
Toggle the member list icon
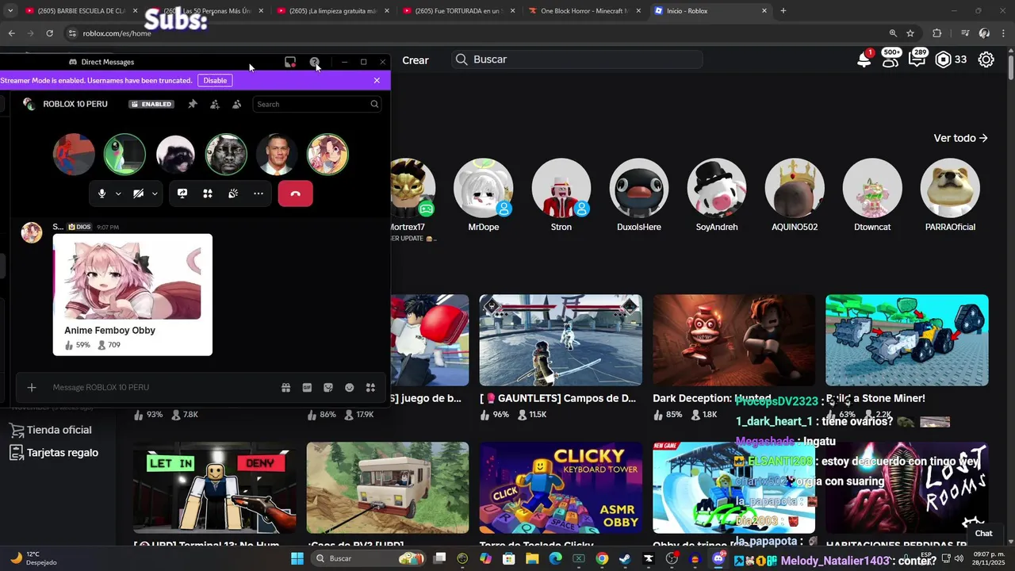click(x=236, y=104)
